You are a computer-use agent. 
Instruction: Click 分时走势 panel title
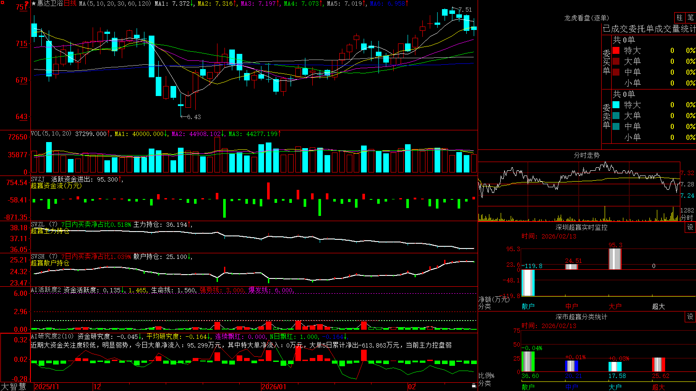pos(586,155)
